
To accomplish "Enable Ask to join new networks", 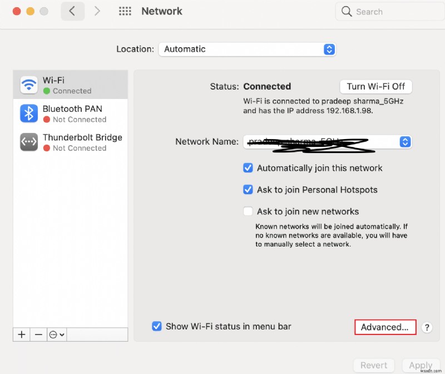I will click(248, 211).
